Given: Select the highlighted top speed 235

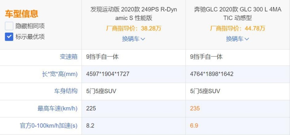Looking at the screenshot, I should (x=195, y=108).
